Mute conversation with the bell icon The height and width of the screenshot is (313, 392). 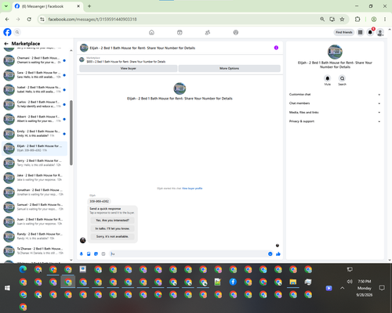pyautogui.click(x=328, y=78)
